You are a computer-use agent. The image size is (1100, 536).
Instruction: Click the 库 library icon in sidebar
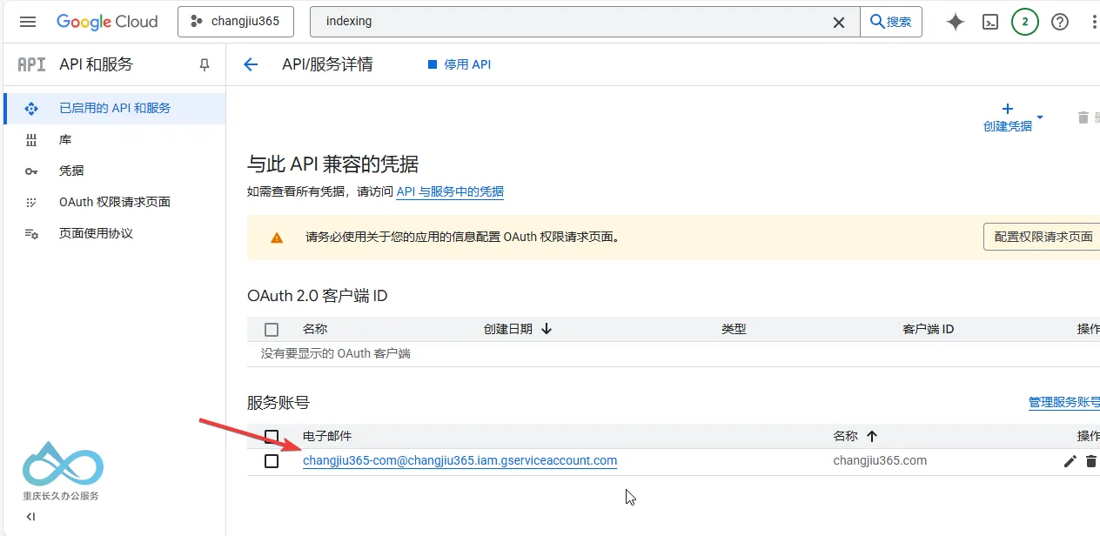tap(31, 140)
